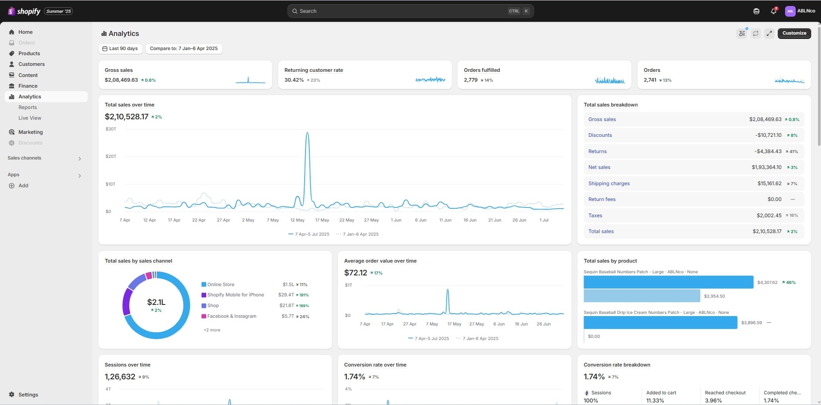Open the Returning customer rate card

tap(365, 74)
